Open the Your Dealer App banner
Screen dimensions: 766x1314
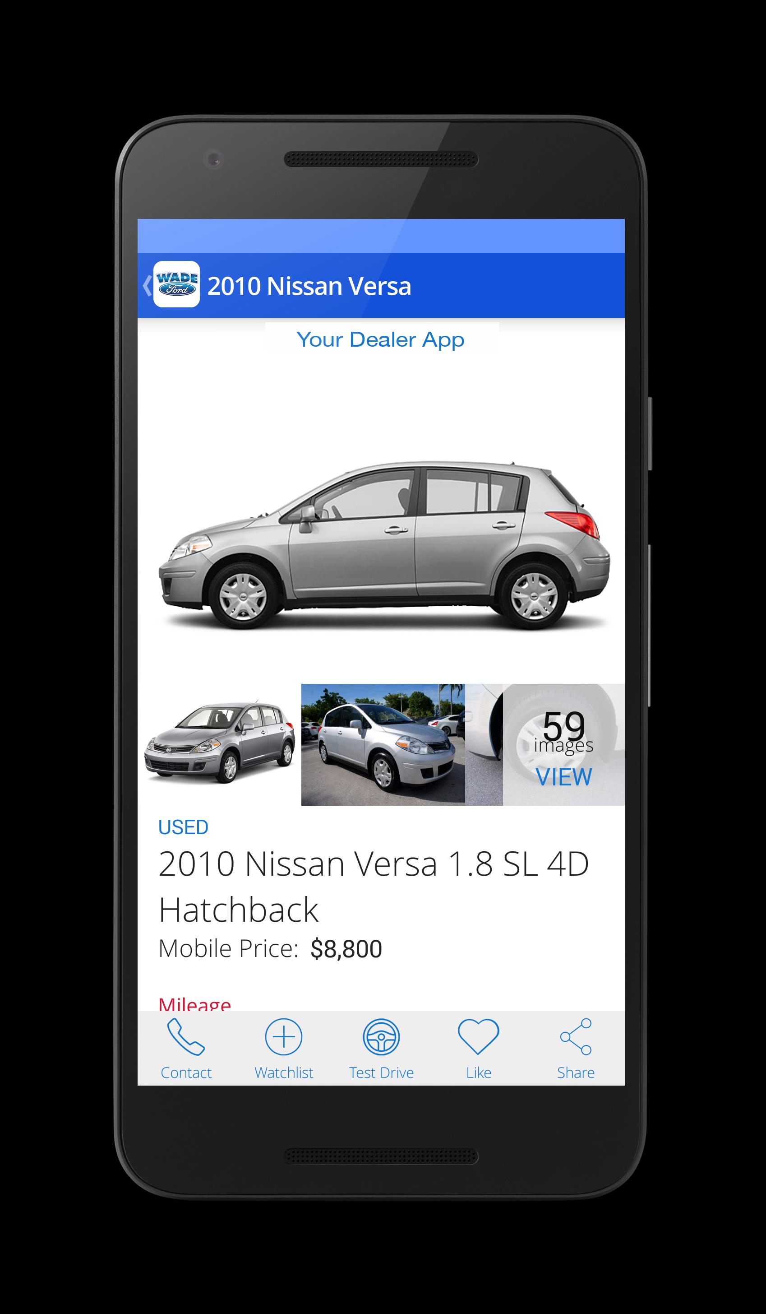click(x=381, y=339)
